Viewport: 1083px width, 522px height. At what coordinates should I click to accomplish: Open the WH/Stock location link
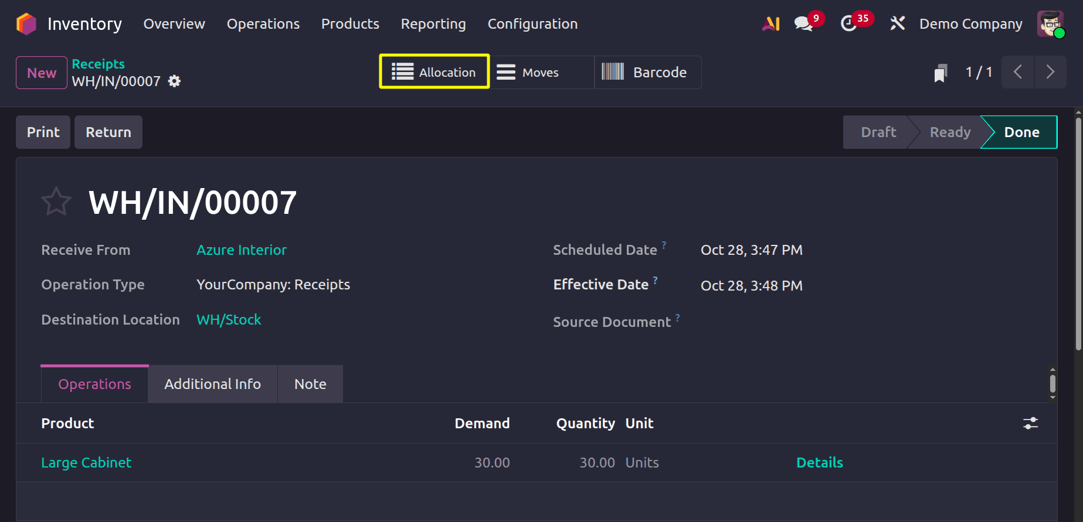point(229,320)
